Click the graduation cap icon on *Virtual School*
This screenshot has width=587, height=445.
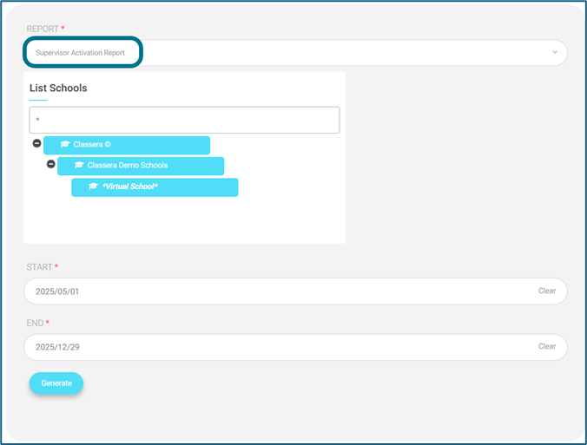click(93, 187)
